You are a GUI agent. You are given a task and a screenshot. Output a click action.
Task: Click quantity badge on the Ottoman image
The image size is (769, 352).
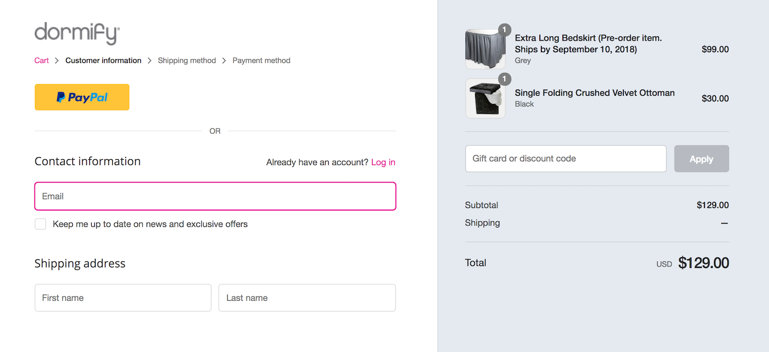[505, 79]
